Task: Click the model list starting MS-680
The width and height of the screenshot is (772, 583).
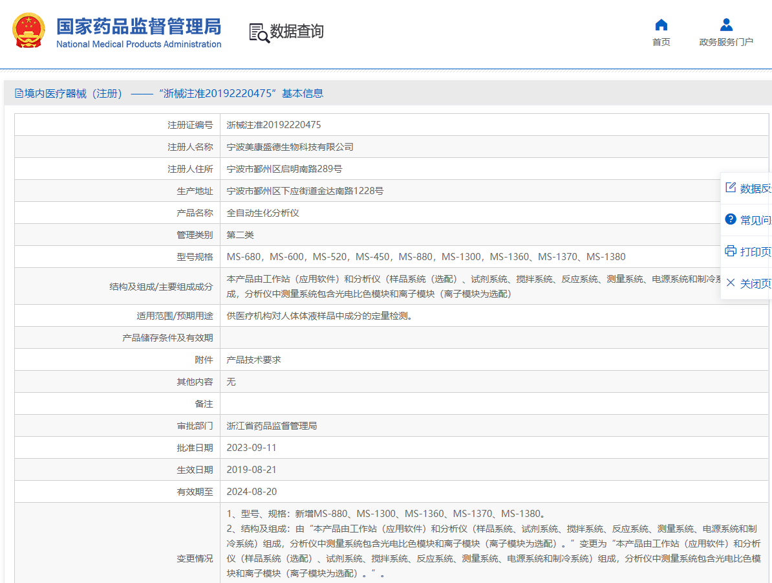Action: pyautogui.click(x=426, y=258)
